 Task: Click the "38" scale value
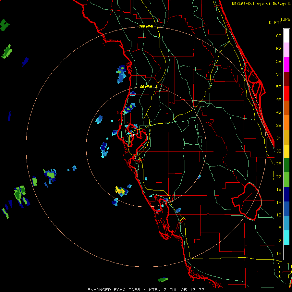(x=279, y=125)
